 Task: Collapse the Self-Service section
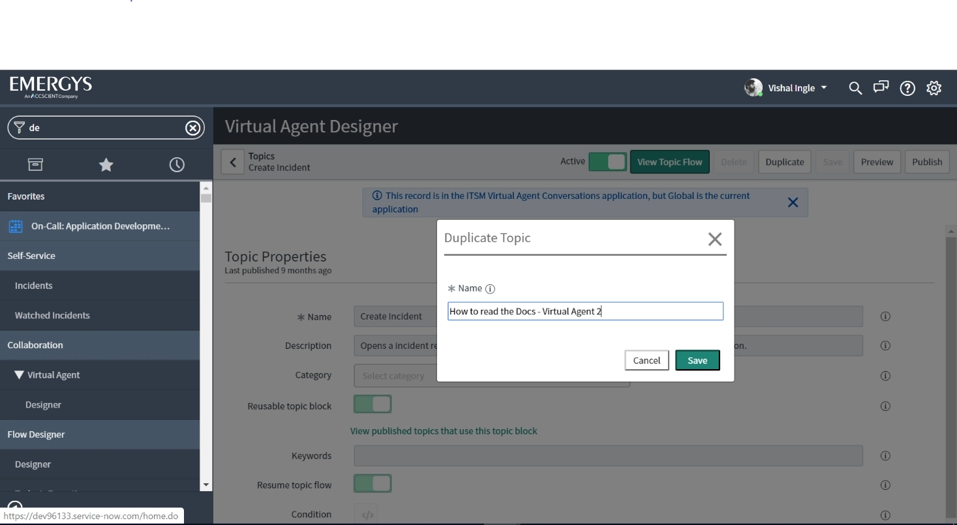tap(100, 256)
